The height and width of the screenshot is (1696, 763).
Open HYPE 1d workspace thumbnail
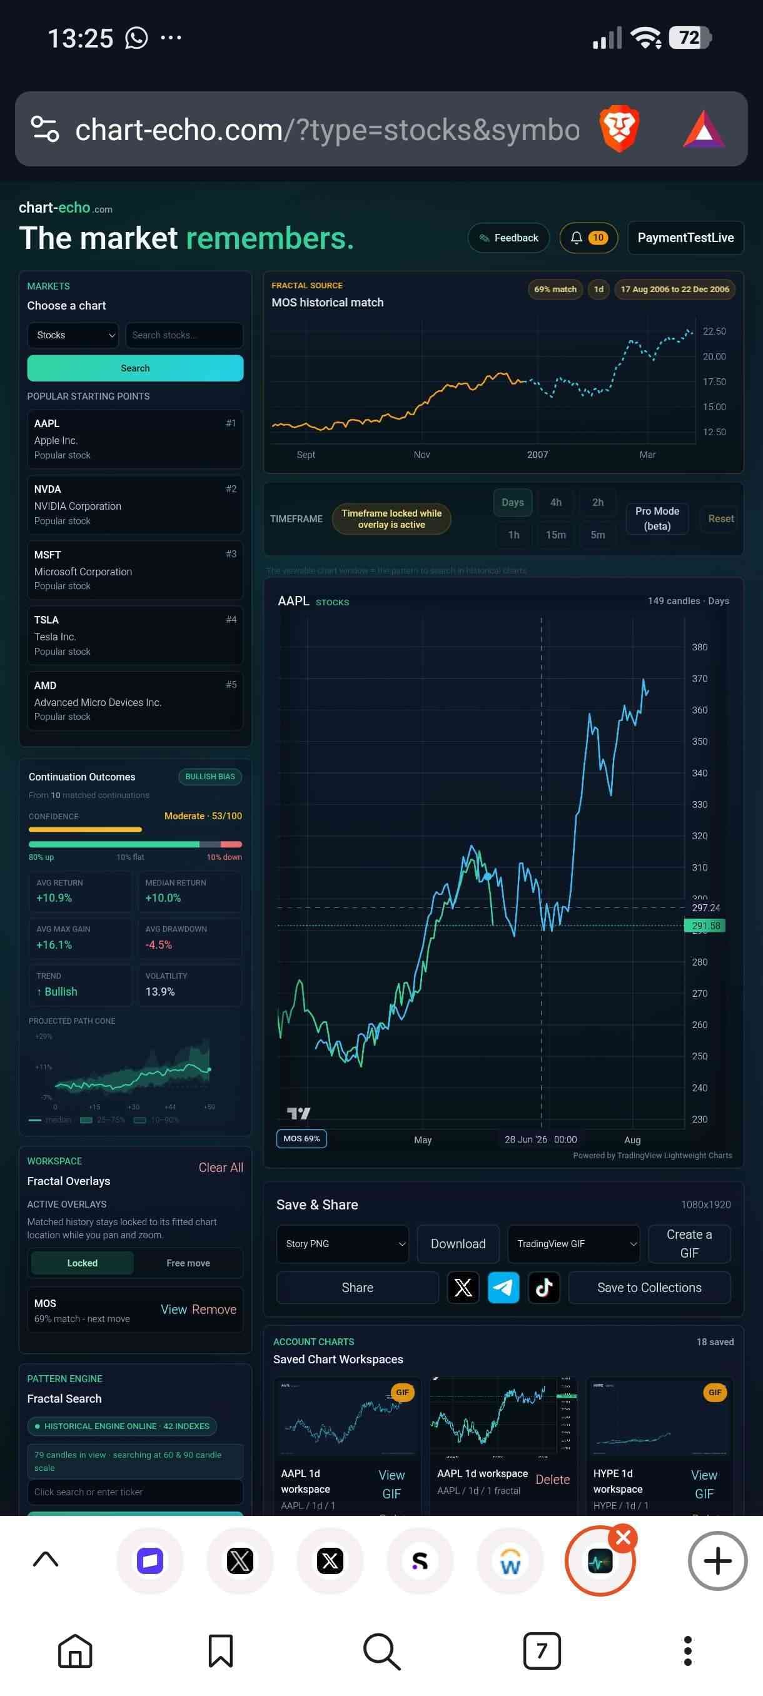pos(659,1417)
